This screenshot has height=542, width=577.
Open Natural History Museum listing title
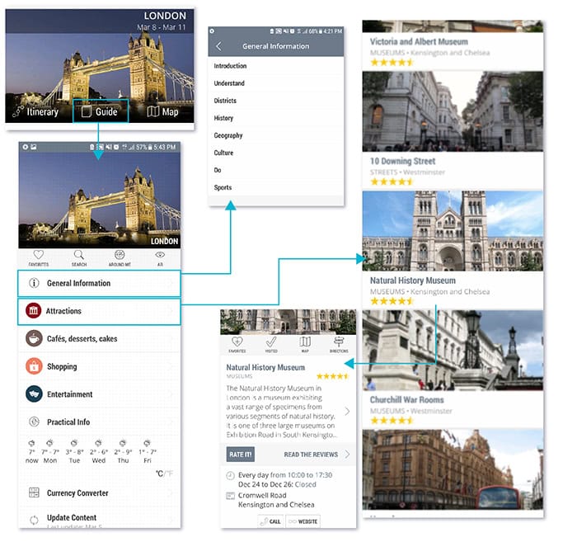[x=412, y=280]
